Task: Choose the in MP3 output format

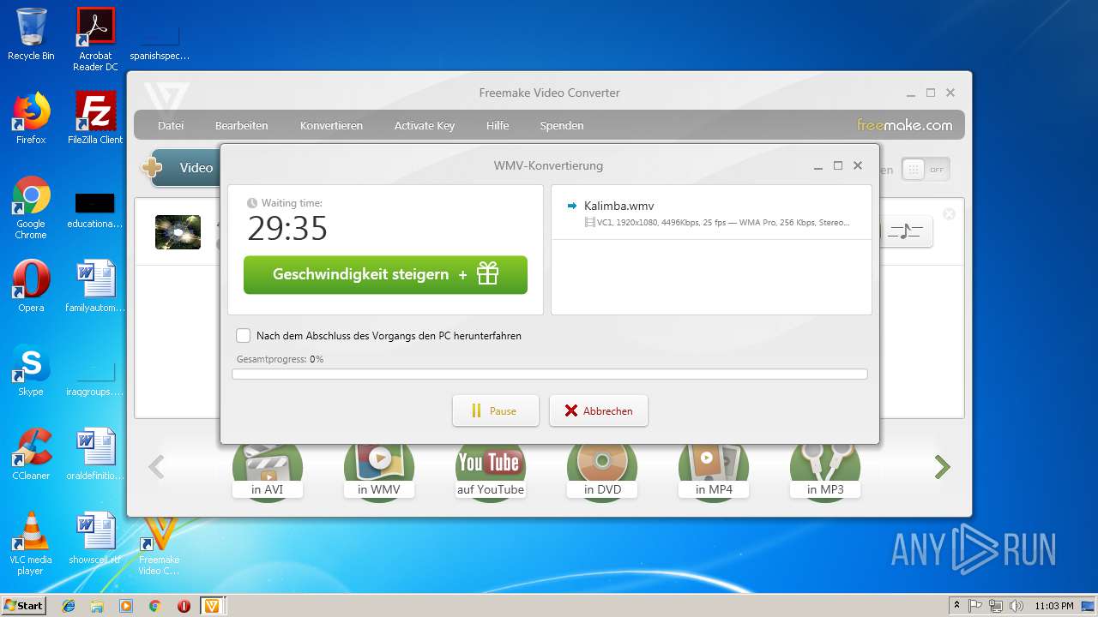Action: pyautogui.click(x=824, y=471)
